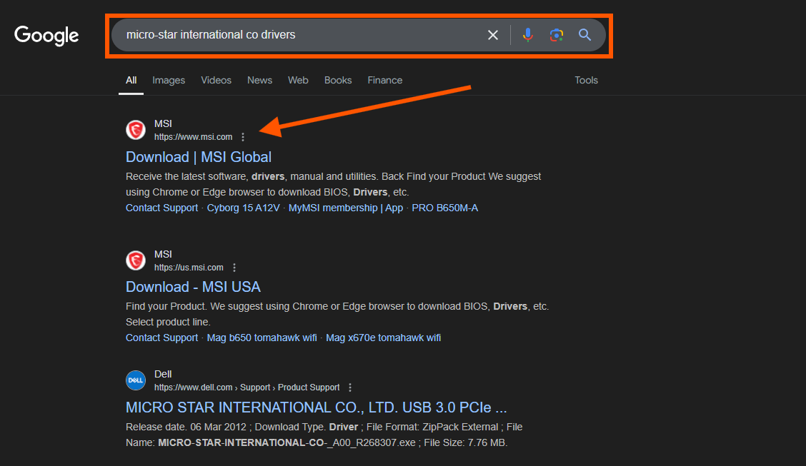
Task: Open the News results tab
Action: [259, 80]
